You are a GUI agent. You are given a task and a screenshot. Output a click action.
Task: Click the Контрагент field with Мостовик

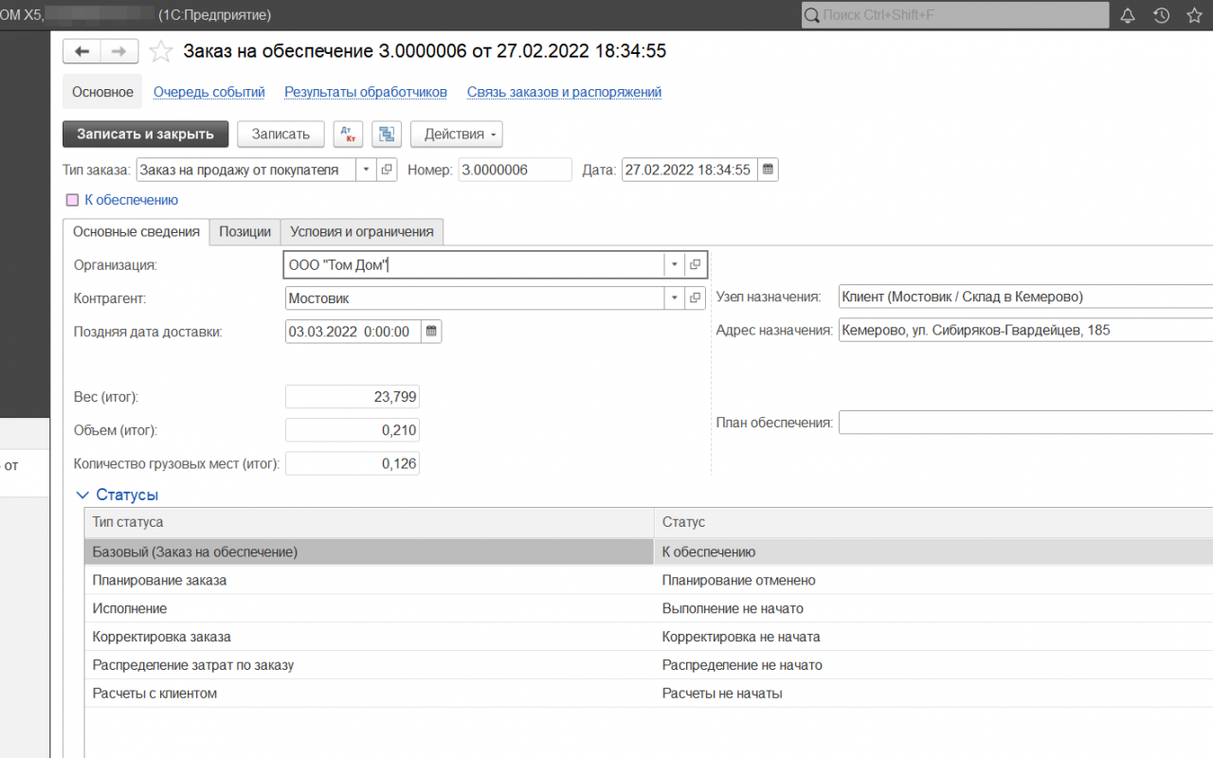474,298
